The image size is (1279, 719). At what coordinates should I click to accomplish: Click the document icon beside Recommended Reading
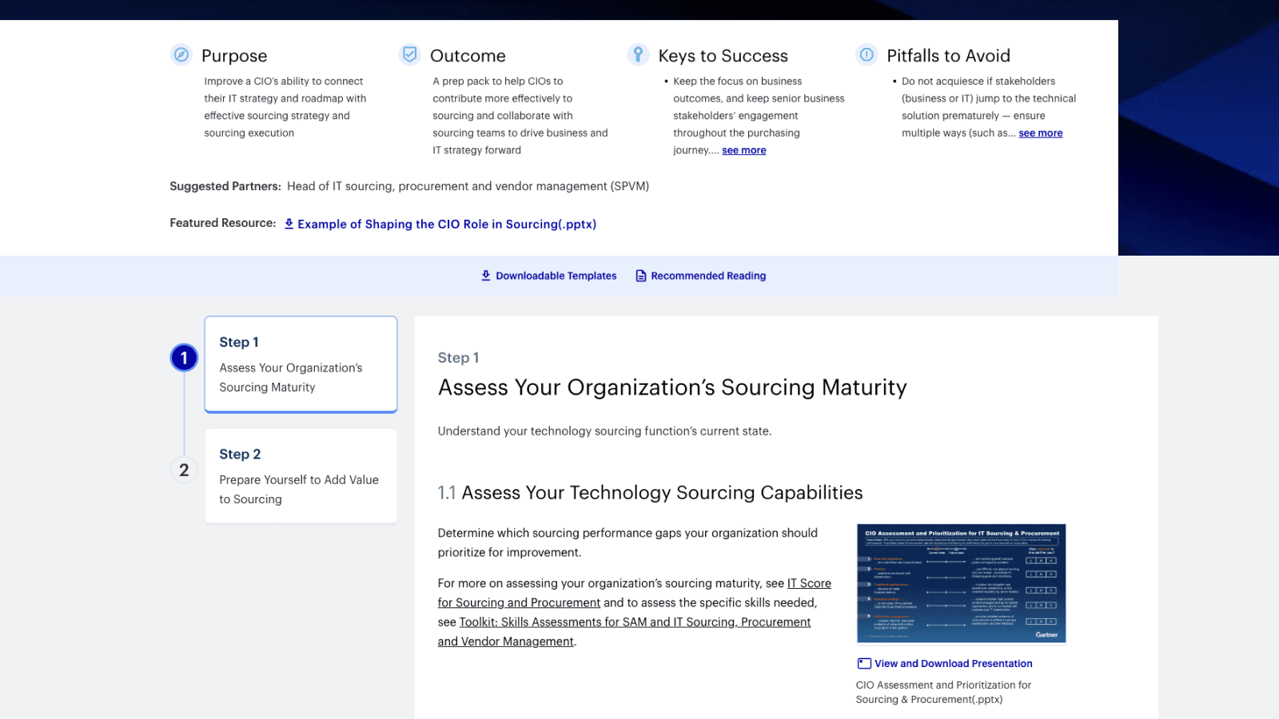coord(640,275)
